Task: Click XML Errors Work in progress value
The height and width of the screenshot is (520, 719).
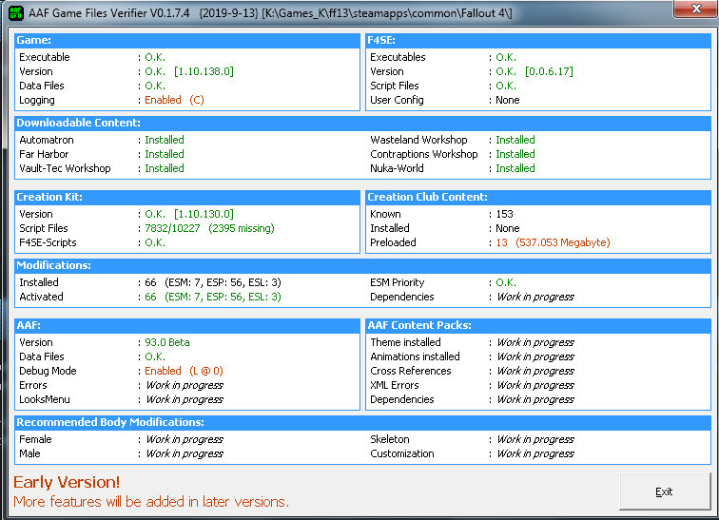Action: coord(535,385)
